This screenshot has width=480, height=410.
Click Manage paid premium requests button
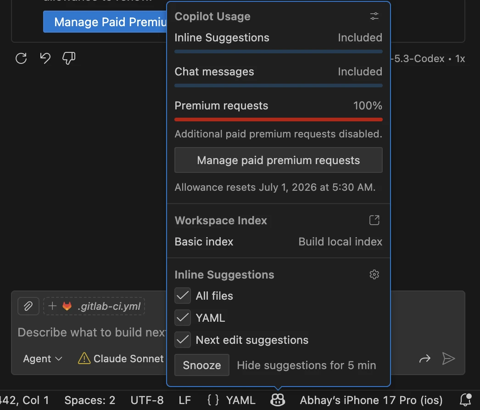pyautogui.click(x=278, y=160)
